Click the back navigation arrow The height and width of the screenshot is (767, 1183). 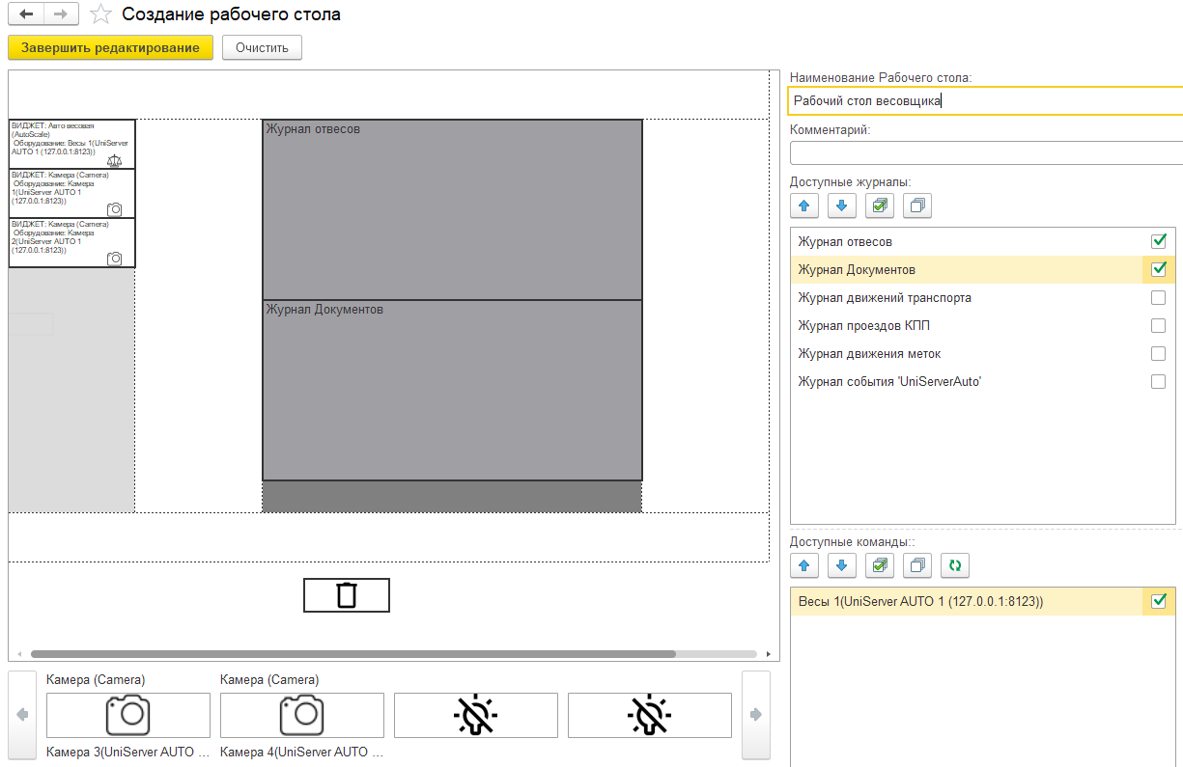(x=26, y=14)
